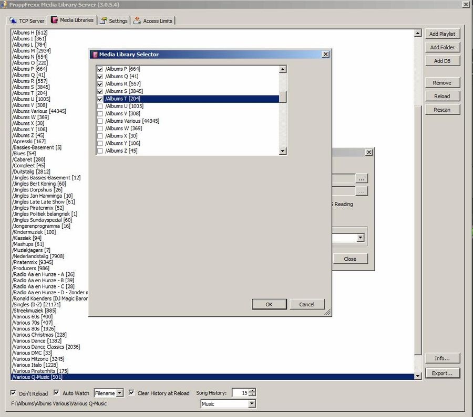Open the Settings tab
Screen dimensions: 473x417
pos(114,21)
